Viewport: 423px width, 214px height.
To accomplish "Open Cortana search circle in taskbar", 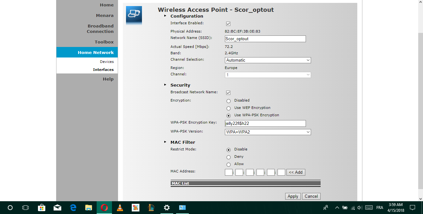I will [x=10, y=208].
